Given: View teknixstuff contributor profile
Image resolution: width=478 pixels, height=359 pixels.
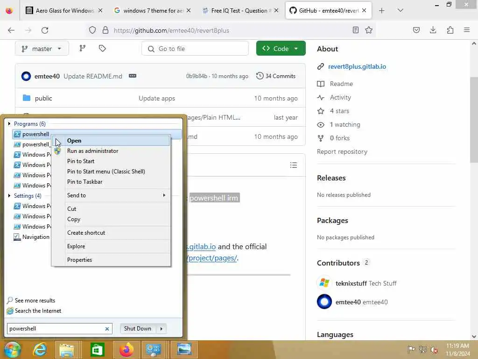Looking at the screenshot, I should tap(351, 283).
